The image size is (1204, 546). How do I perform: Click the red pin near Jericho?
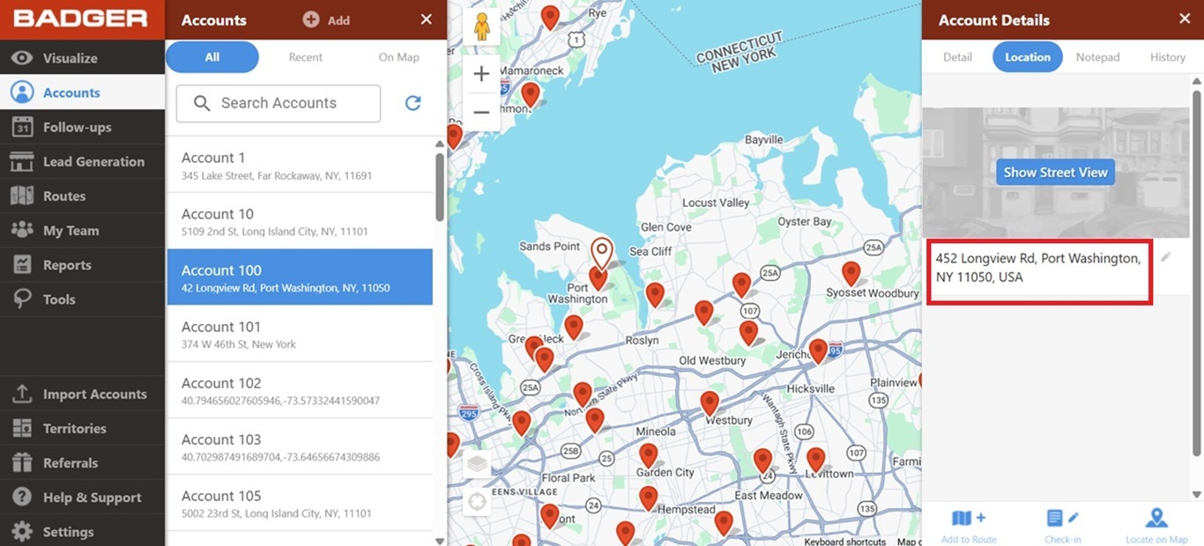point(818,350)
